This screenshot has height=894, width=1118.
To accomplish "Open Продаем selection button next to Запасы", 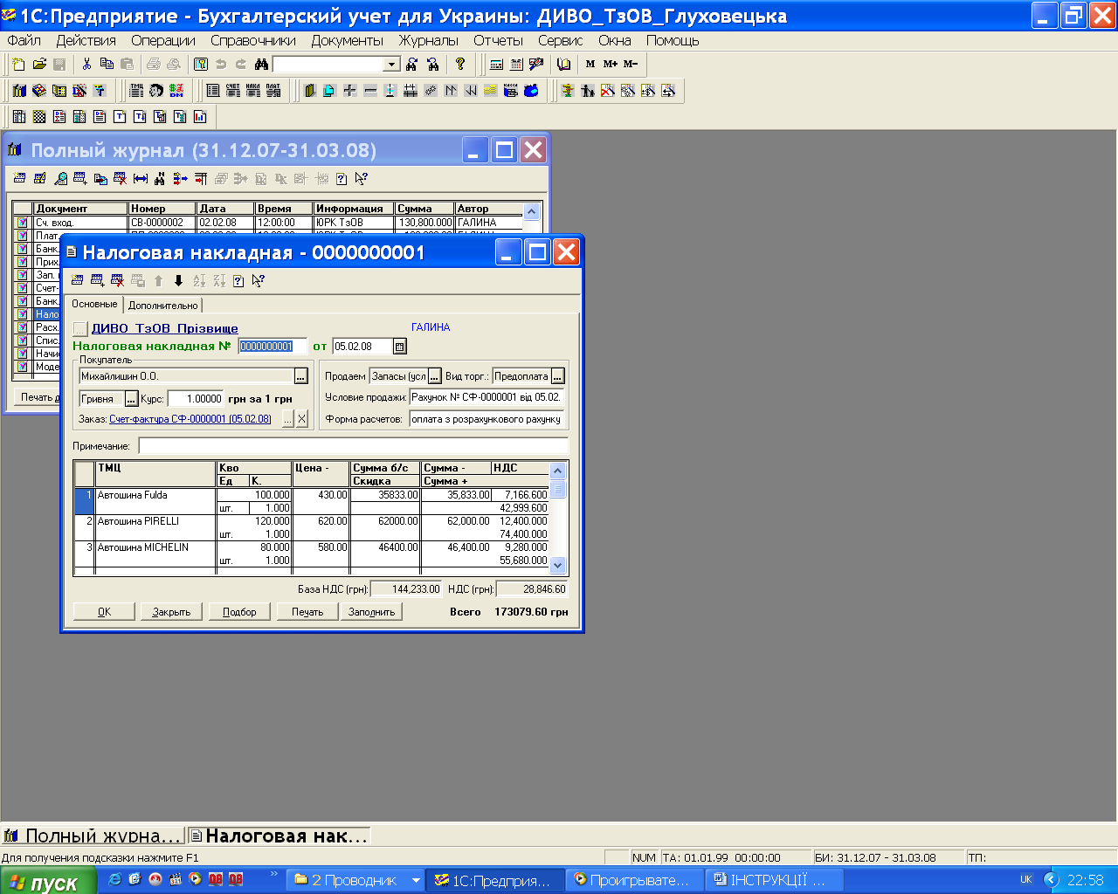I will point(435,376).
